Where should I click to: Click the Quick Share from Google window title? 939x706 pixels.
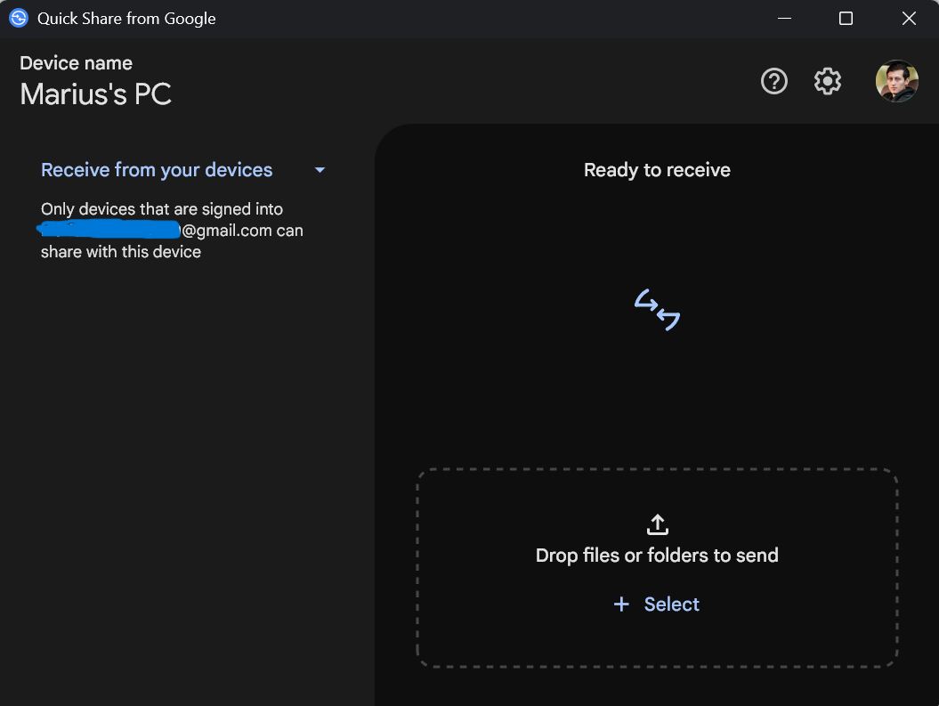coord(126,19)
